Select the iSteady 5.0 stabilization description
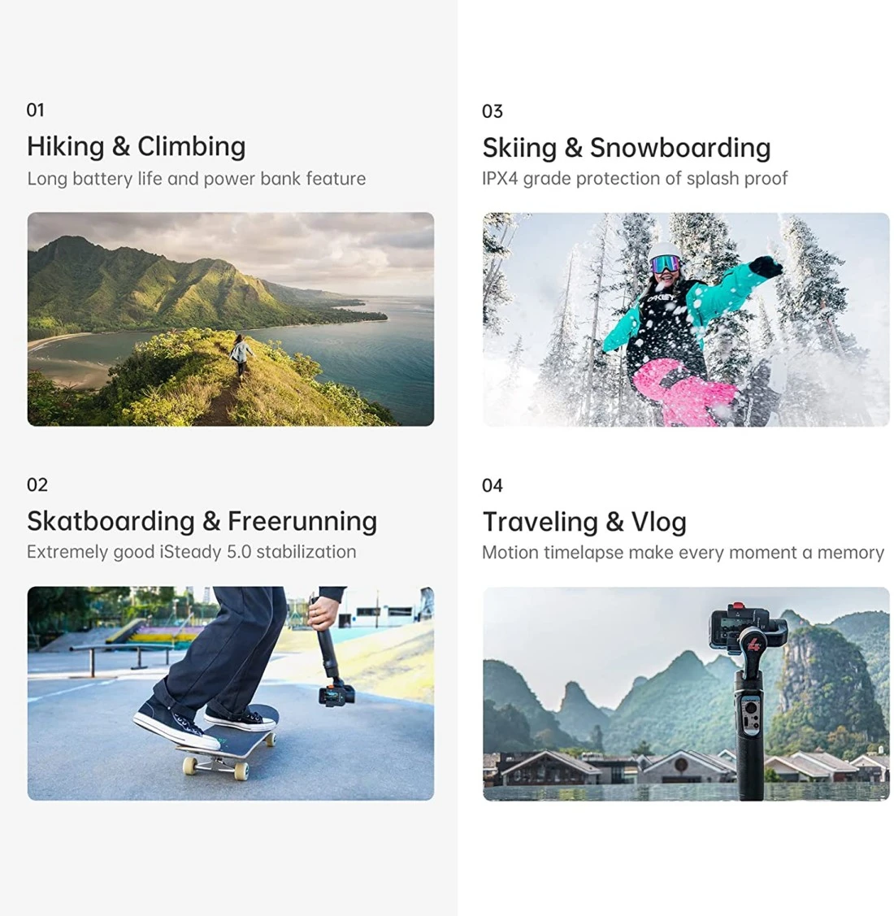Screen dimensions: 894x916 [x=191, y=552]
